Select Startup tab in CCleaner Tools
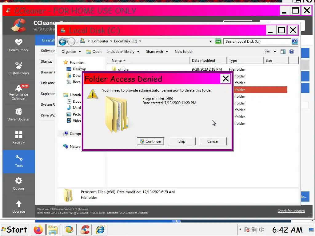Viewport: 315px width, 236px height. click(x=46, y=61)
